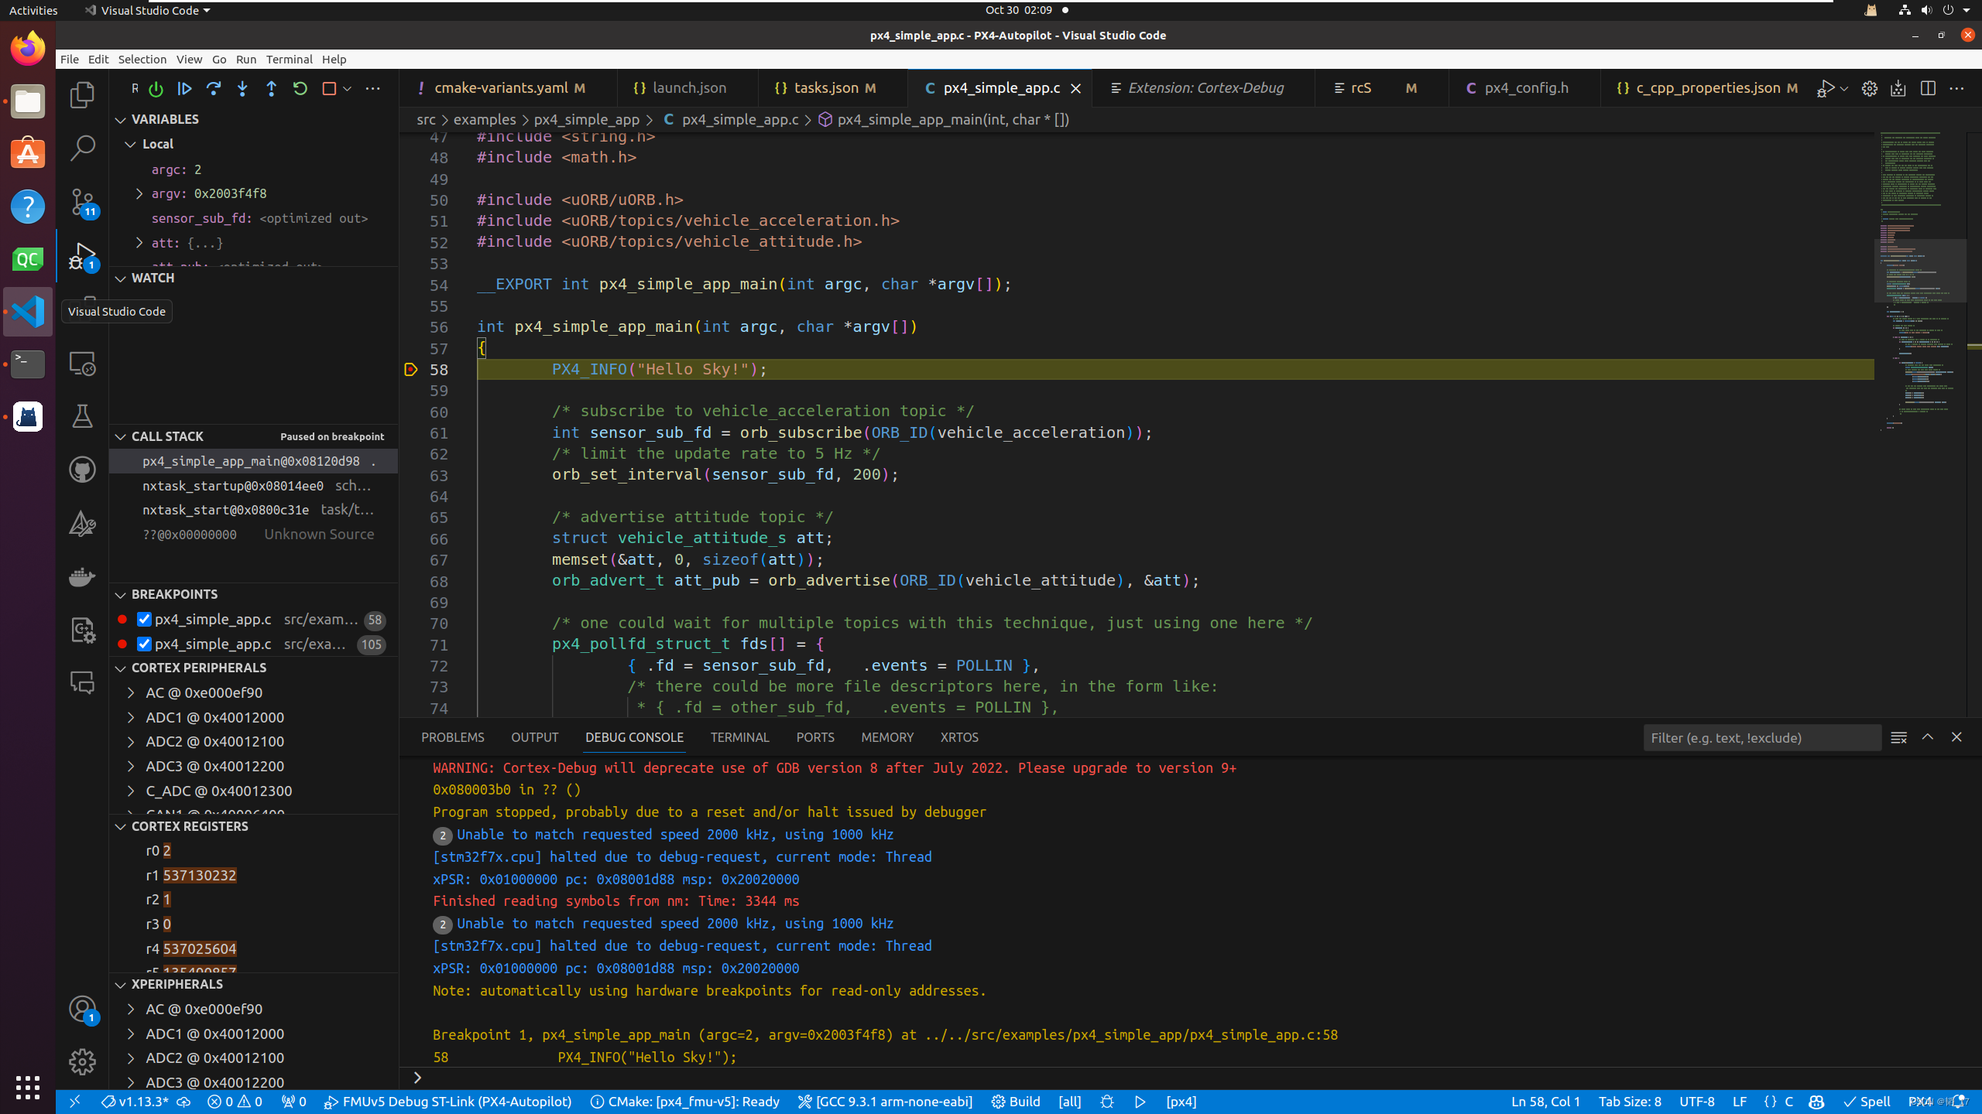
Task: Open the GitHub view
Action: pos(82,470)
